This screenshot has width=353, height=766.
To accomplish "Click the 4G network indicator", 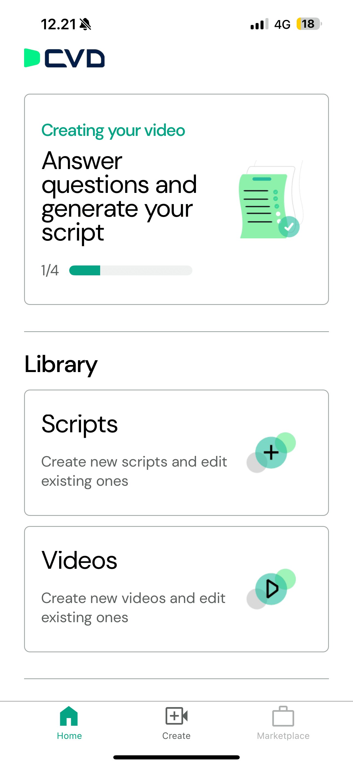I will (x=281, y=24).
